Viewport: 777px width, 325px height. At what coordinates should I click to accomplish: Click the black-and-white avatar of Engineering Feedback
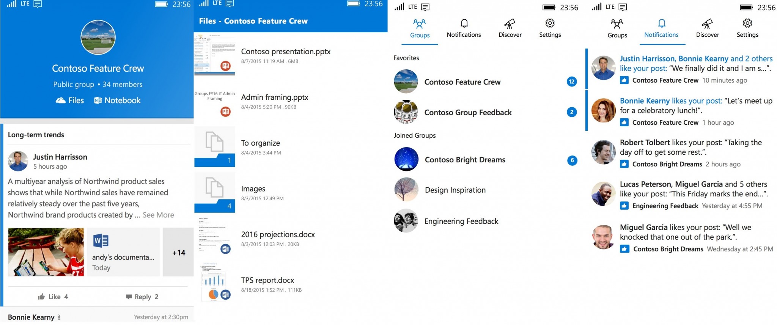406,221
